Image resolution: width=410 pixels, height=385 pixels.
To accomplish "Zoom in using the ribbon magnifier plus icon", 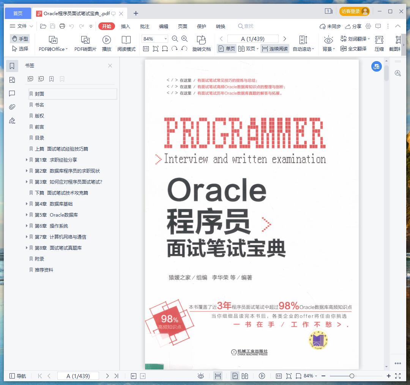I will tap(184, 39).
